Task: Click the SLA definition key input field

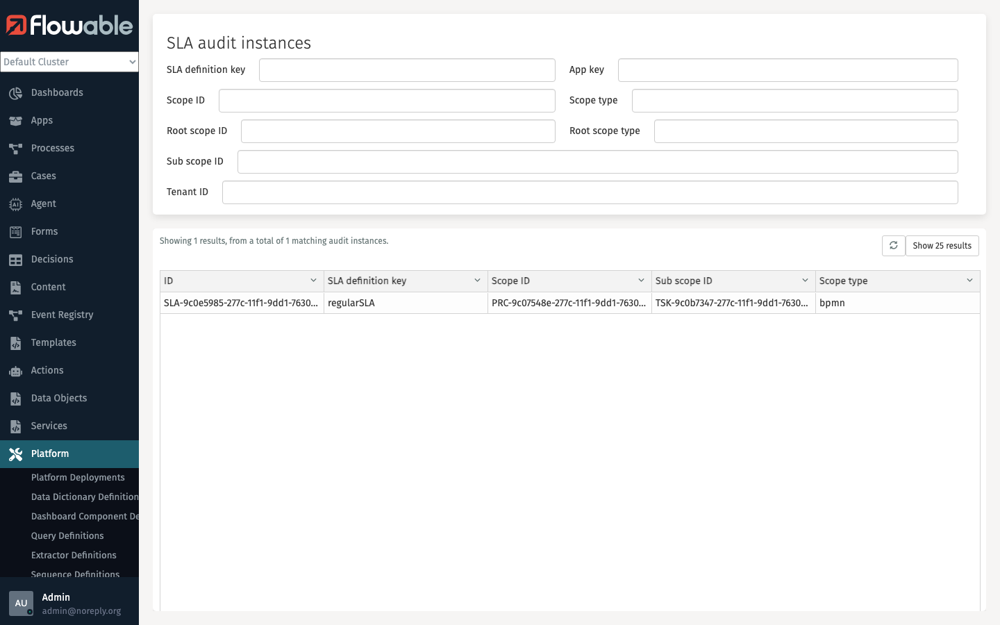Action: [407, 69]
